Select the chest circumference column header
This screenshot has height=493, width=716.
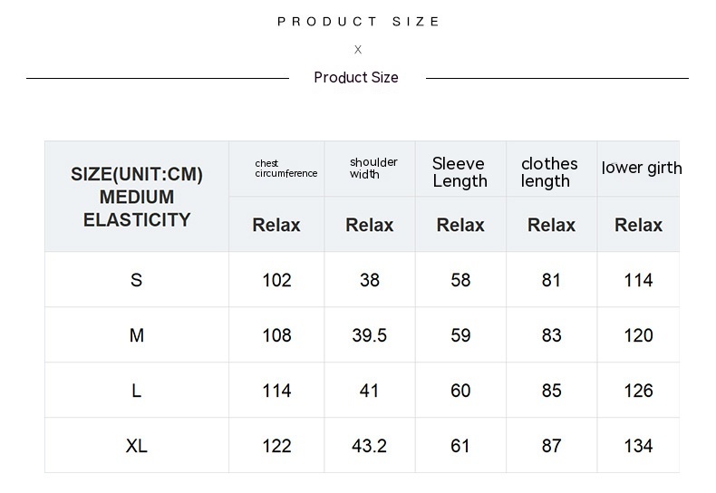click(x=285, y=169)
